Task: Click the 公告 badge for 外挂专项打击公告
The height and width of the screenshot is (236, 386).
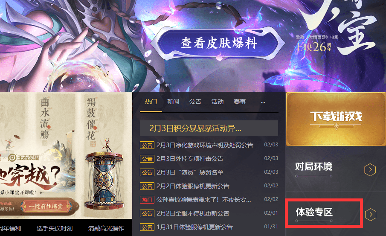Action: click(x=147, y=159)
